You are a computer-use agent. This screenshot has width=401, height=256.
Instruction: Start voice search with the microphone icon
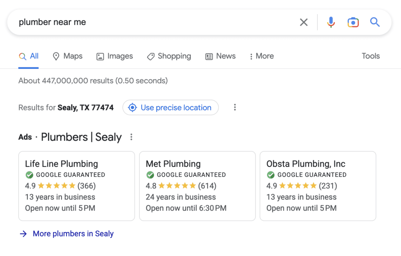click(x=331, y=22)
